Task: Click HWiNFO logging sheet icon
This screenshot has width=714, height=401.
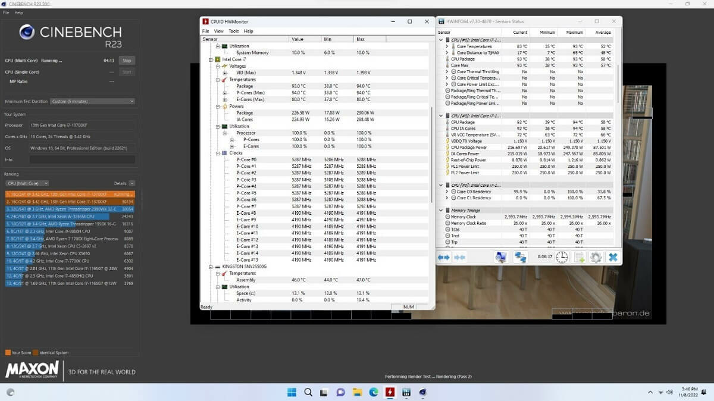Action: tap(579, 257)
